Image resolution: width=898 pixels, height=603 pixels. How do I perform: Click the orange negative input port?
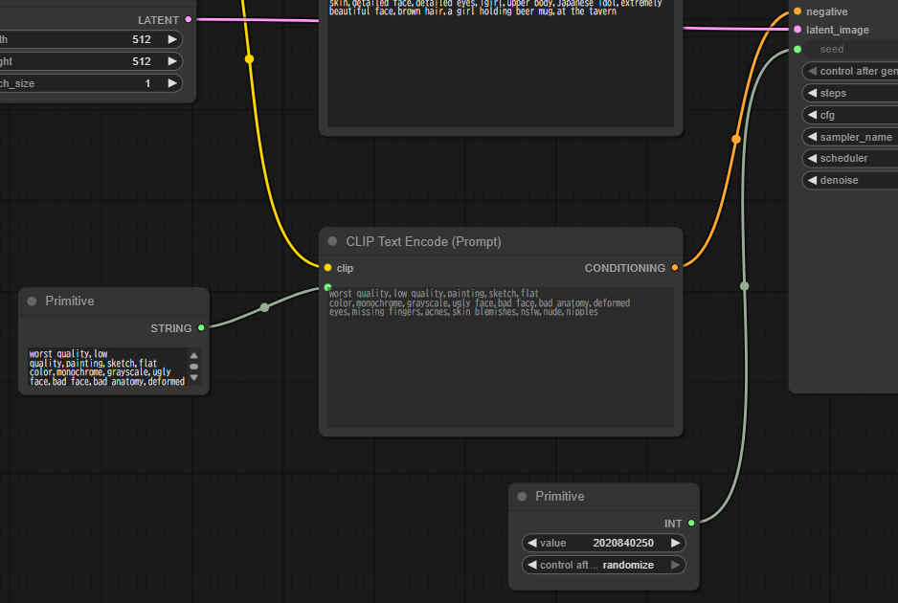(797, 11)
